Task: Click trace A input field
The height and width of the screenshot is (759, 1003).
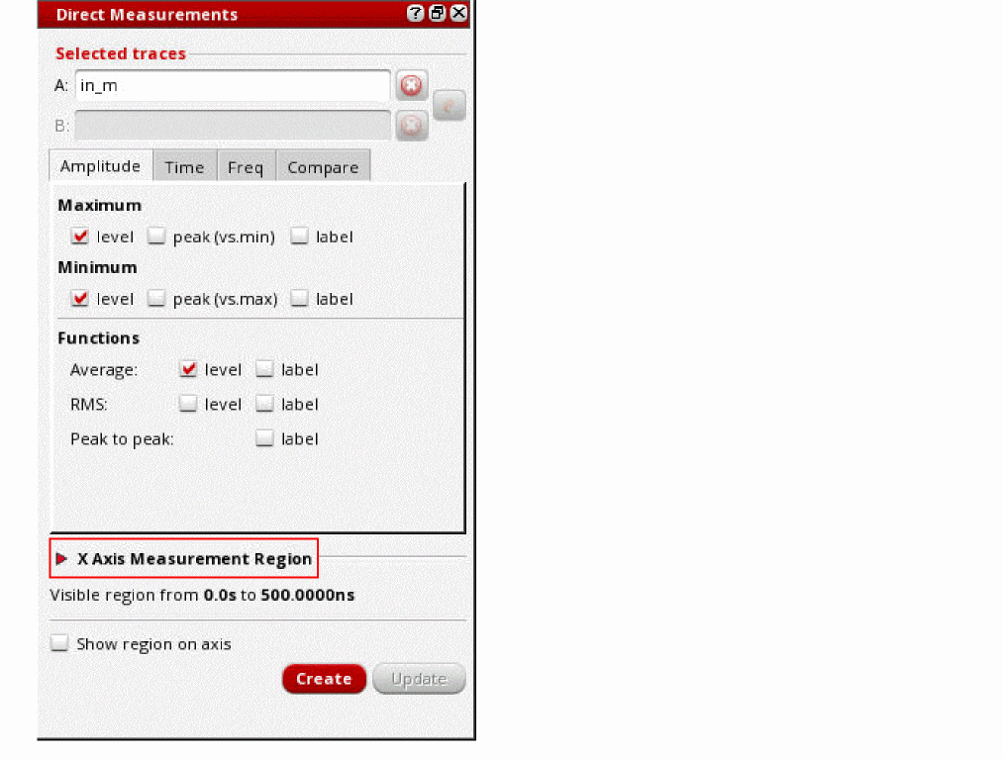Action: point(233,86)
